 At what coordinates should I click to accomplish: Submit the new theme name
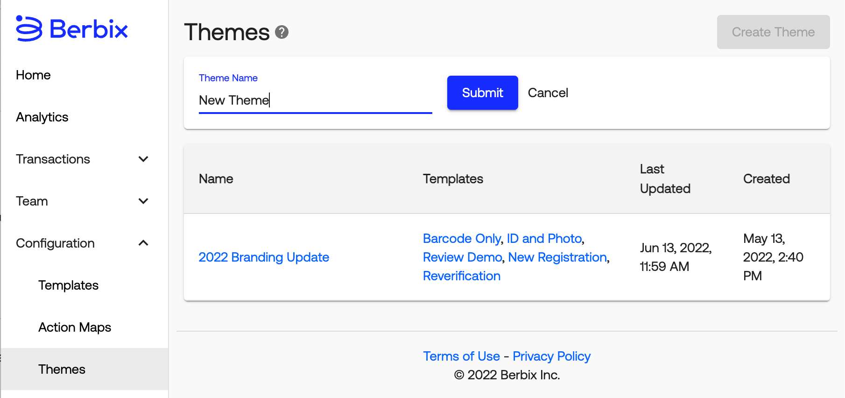(x=482, y=93)
